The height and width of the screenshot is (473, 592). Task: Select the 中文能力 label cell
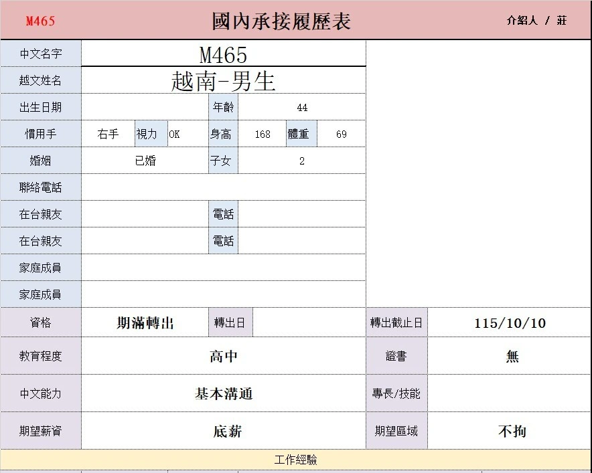[41, 393]
